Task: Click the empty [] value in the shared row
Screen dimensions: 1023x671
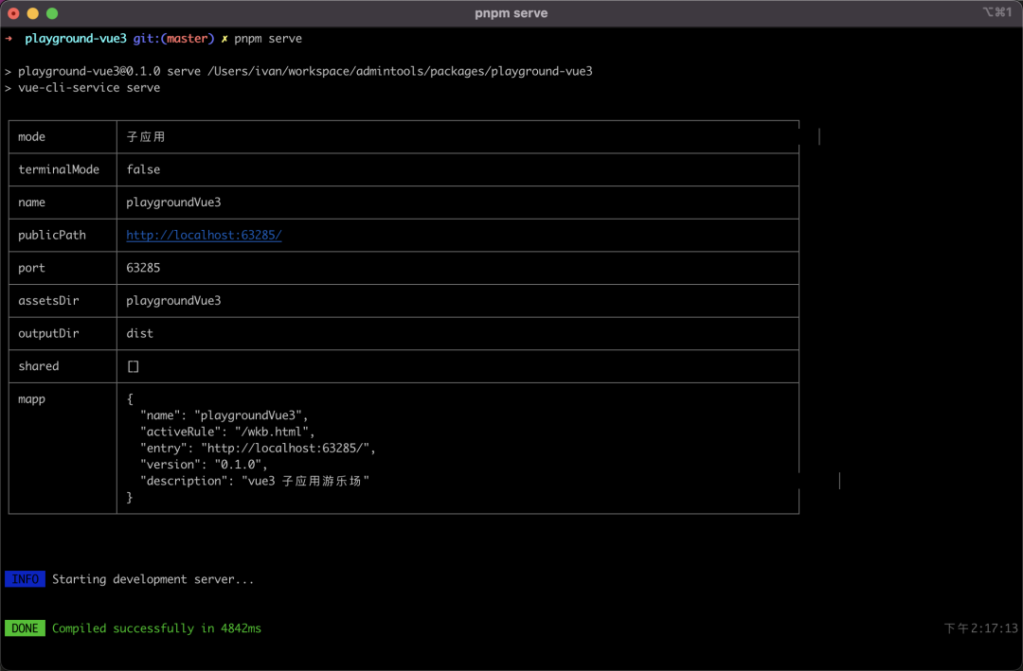Action: pos(134,366)
